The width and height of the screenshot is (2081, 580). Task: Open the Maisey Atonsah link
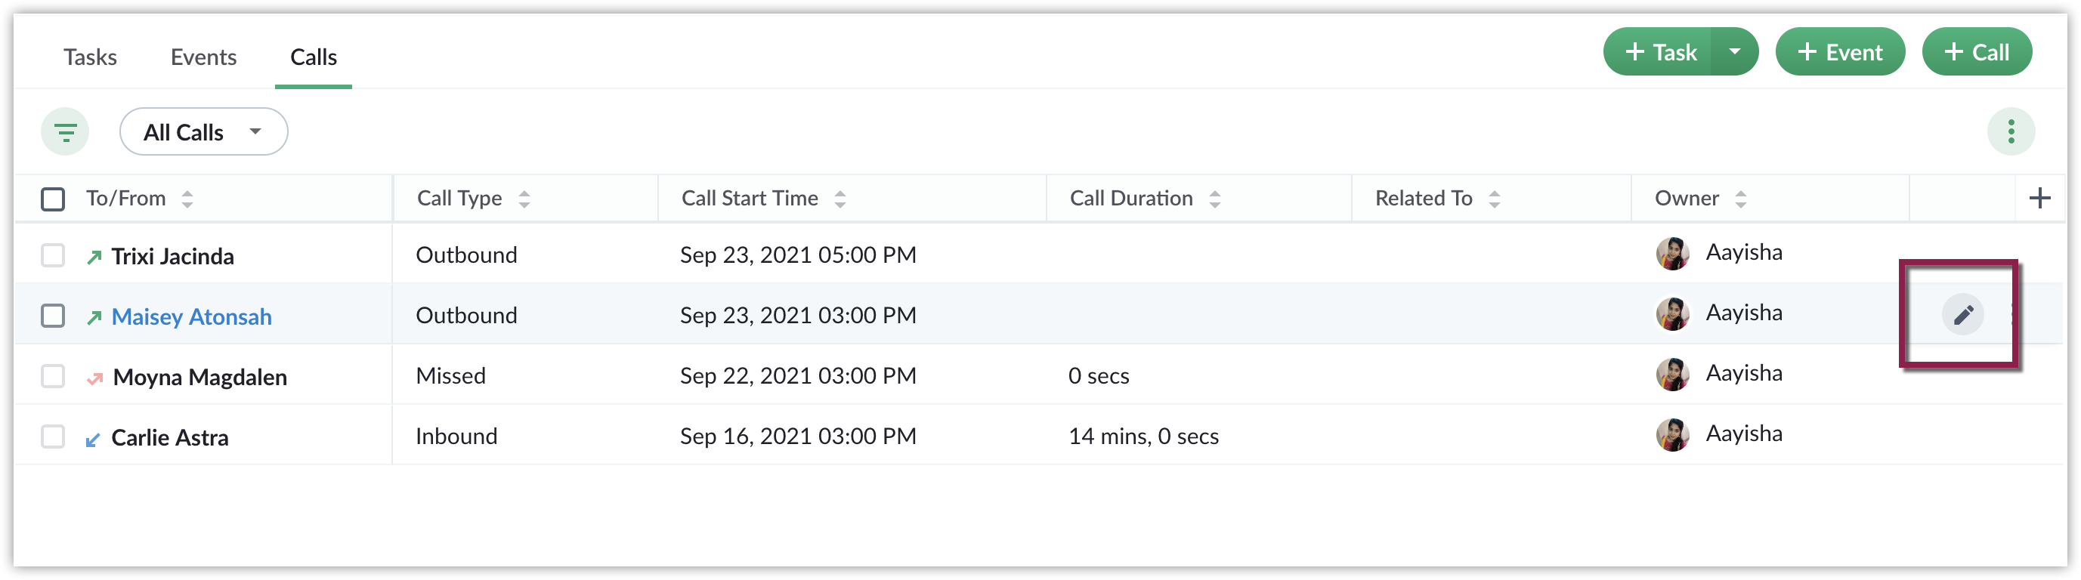pos(191,316)
